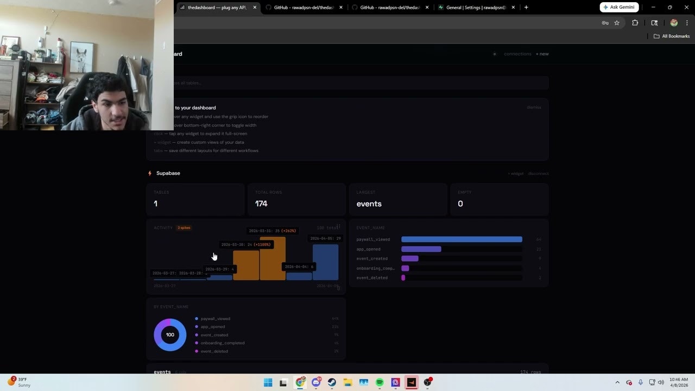
Task: Open the purple app icon next to Spotify
Action: [395, 382]
